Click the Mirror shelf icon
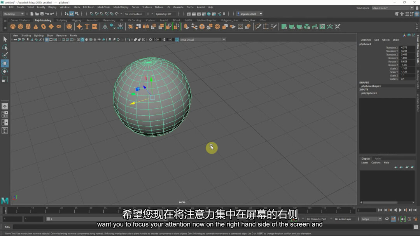The height and width of the screenshot is (236, 420). pos(146,26)
